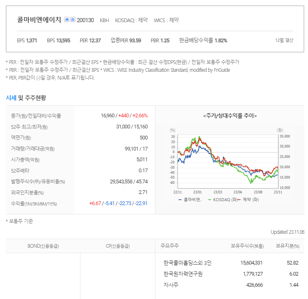Click foreign ownership value 2.71
308x299 pixels.
pos(143,192)
